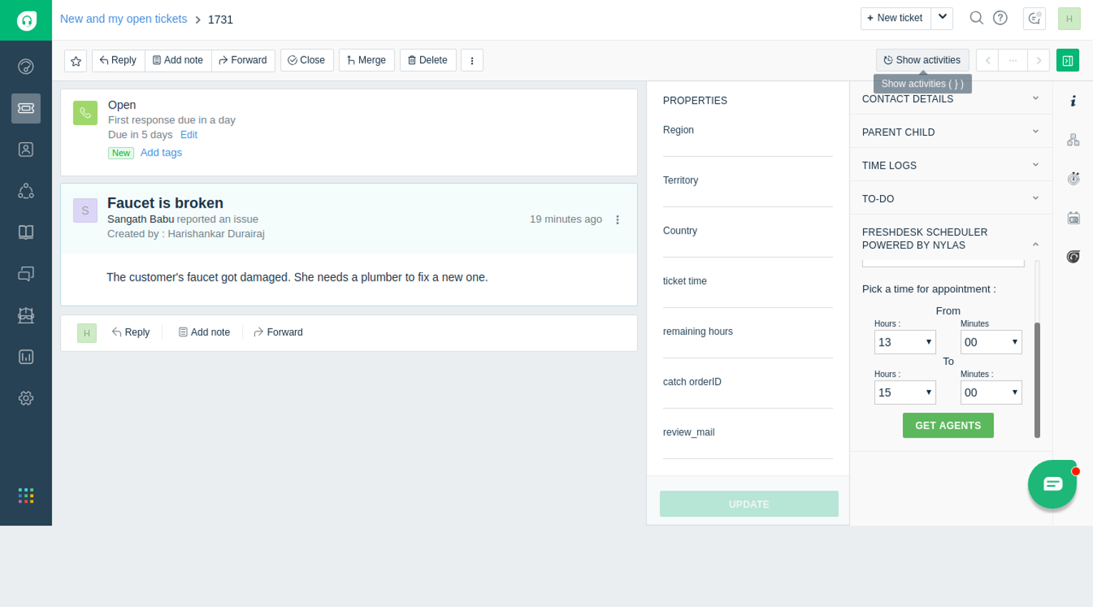The height and width of the screenshot is (607, 1093).
Task: Collapse the Freshdesk Scheduler section
Action: point(1036,243)
